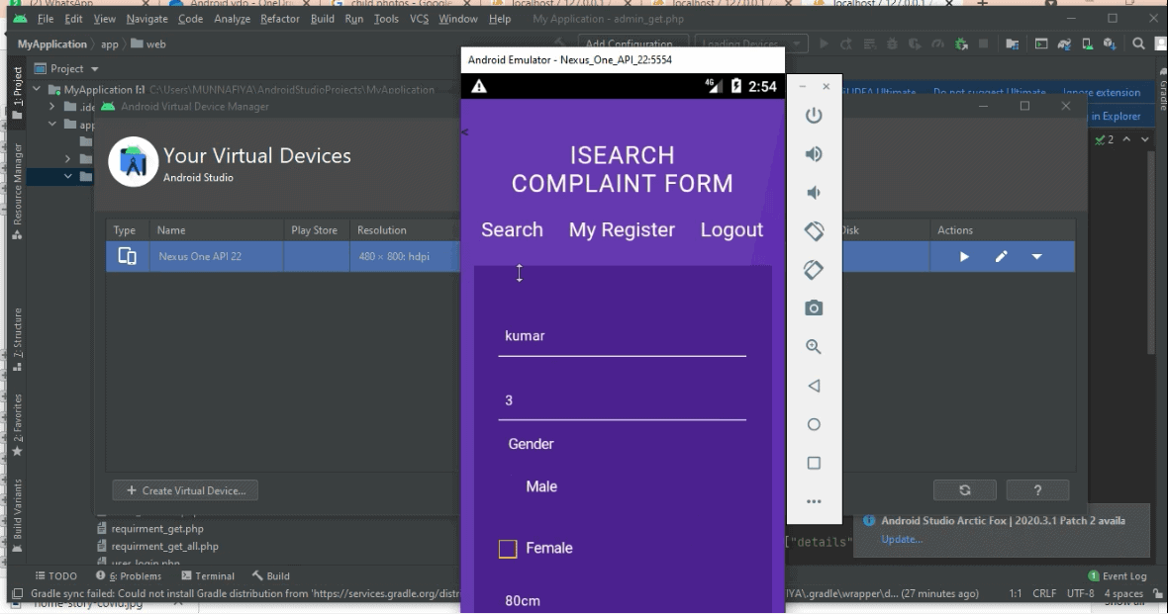Launch Nexus One API 22 with the play icon
The image size is (1168, 614).
tap(963, 256)
